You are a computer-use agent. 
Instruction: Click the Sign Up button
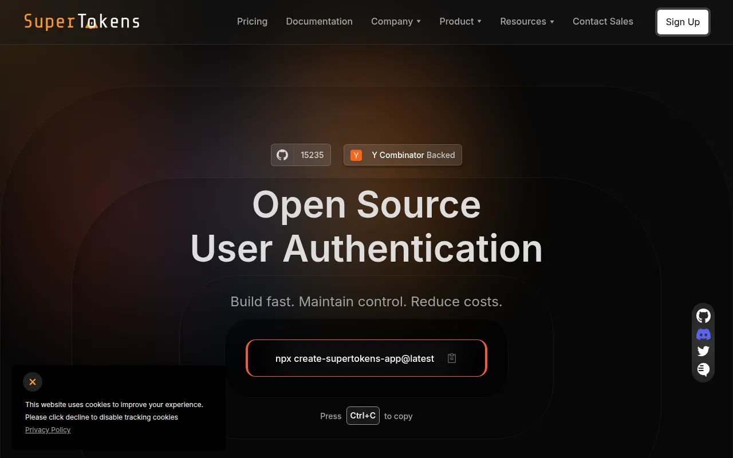click(683, 22)
